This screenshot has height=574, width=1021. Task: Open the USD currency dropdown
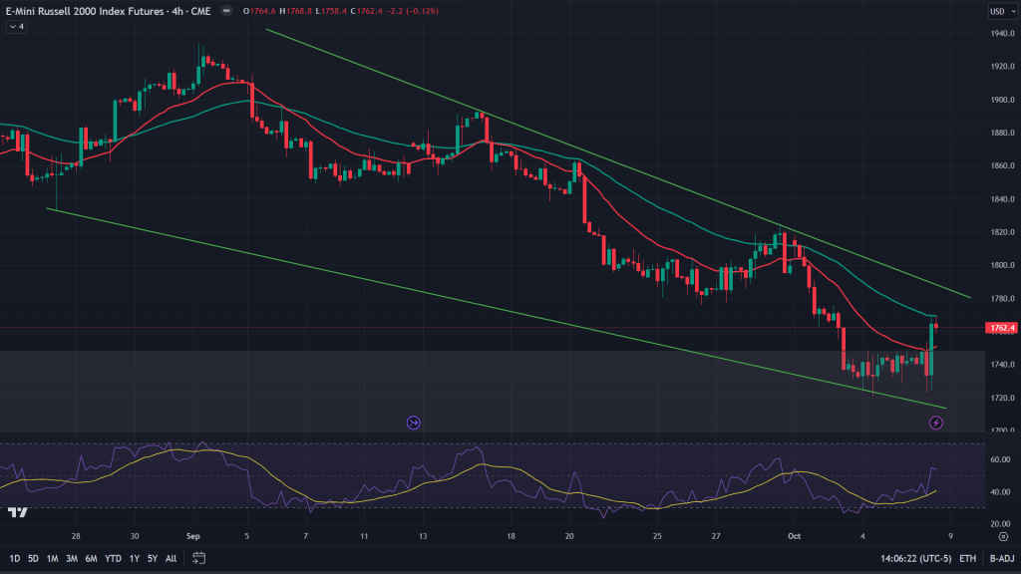(998, 12)
